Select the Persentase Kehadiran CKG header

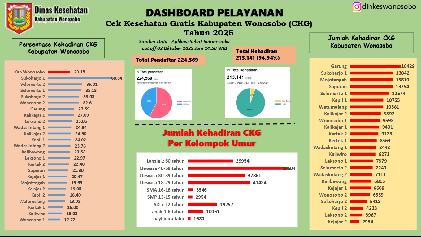point(58,48)
